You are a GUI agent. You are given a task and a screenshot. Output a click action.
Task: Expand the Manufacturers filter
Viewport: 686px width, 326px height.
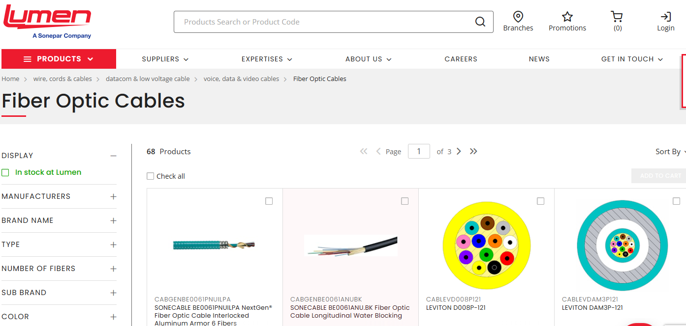(x=113, y=196)
